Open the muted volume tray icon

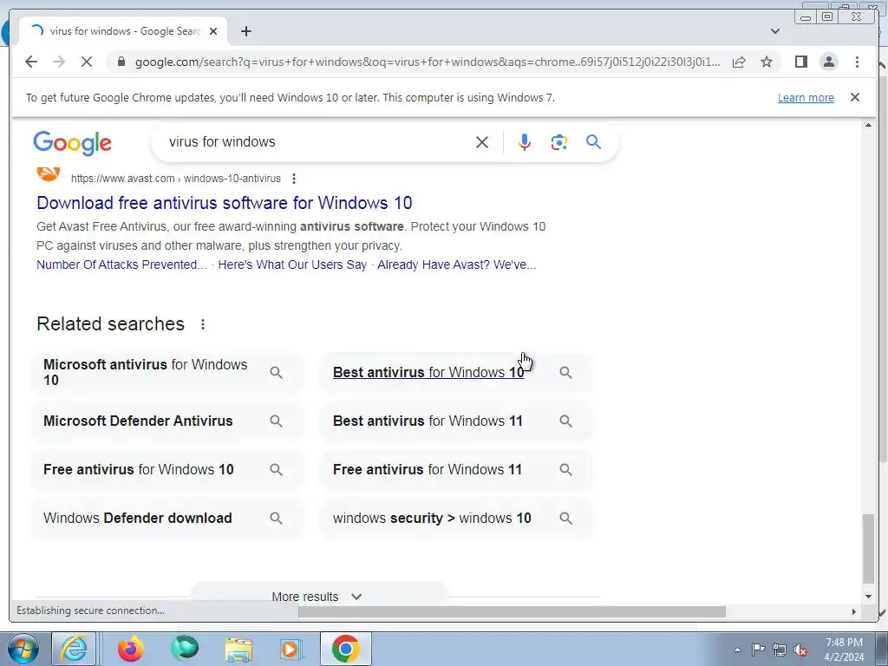(800, 650)
